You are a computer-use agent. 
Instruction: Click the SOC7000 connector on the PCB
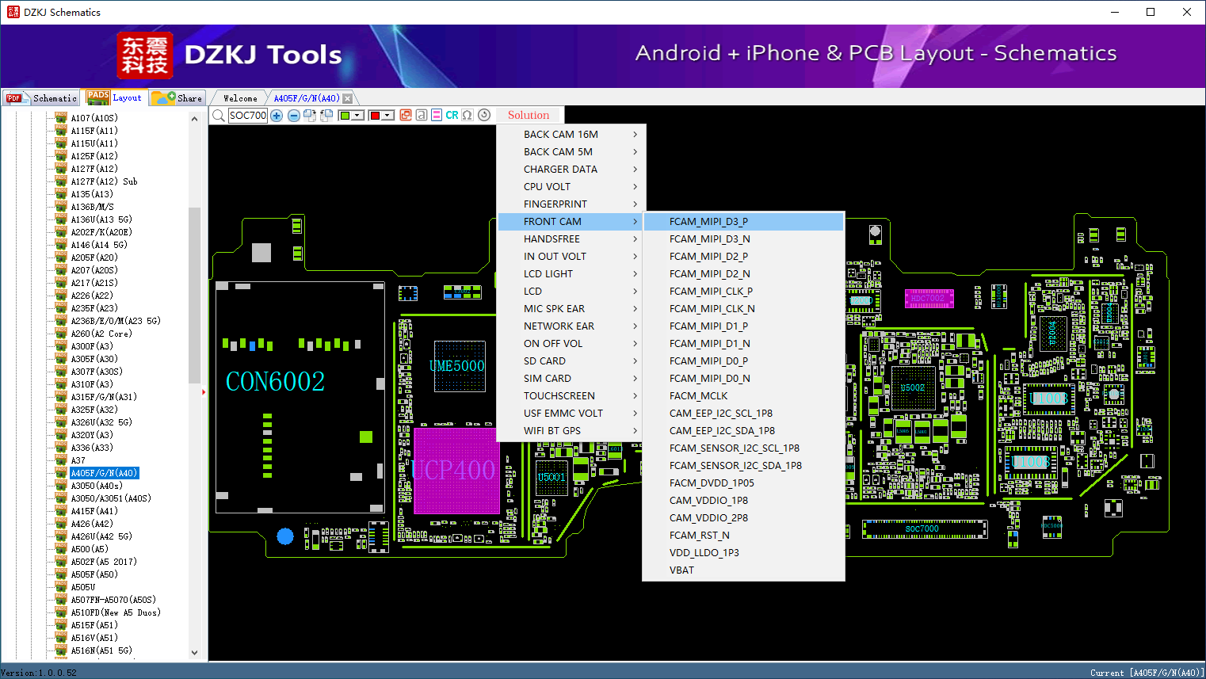click(925, 529)
